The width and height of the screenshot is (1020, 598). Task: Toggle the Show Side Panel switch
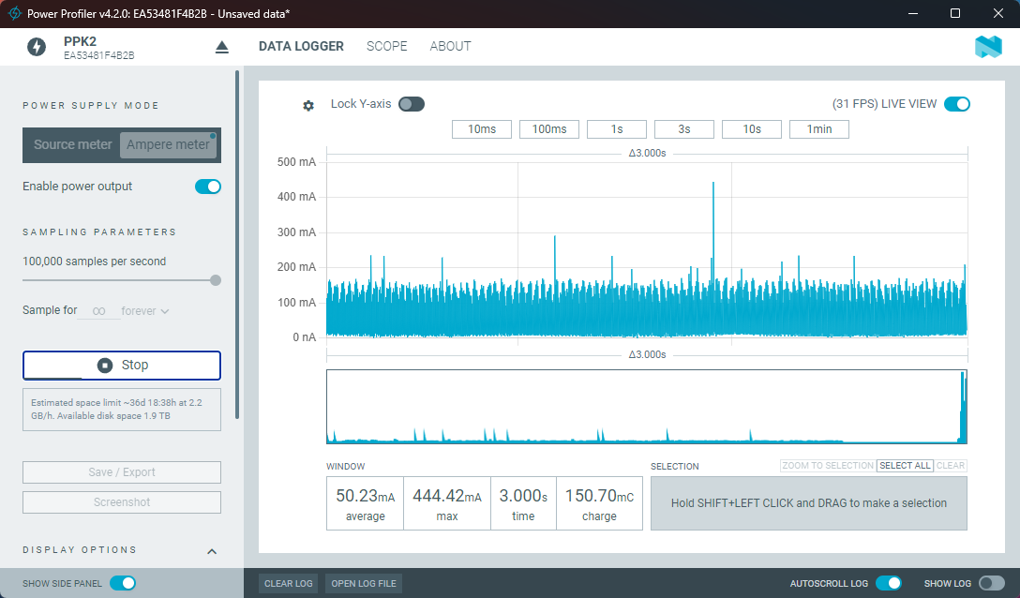tap(123, 583)
